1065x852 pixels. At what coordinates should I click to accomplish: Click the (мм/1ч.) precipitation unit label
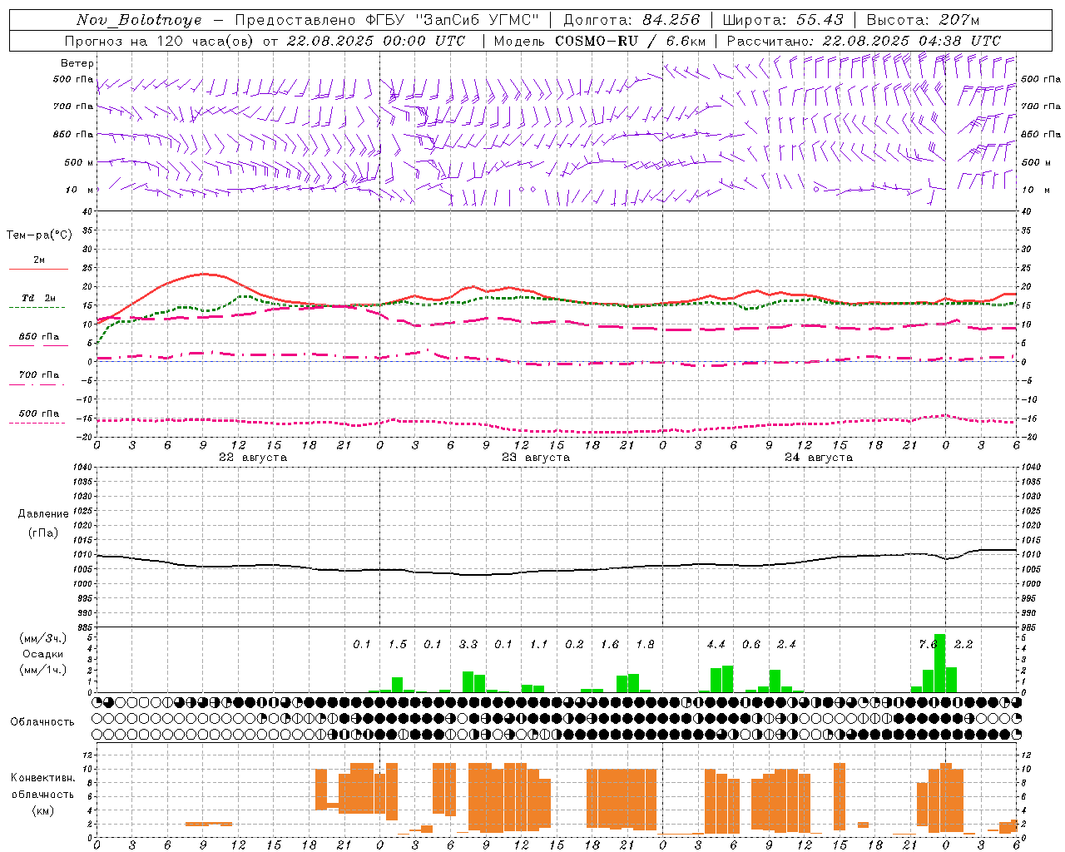click(43, 670)
